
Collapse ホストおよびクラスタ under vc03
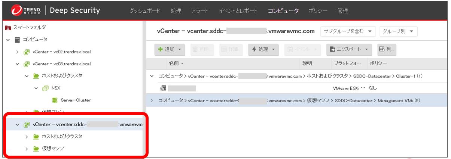(27, 76)
